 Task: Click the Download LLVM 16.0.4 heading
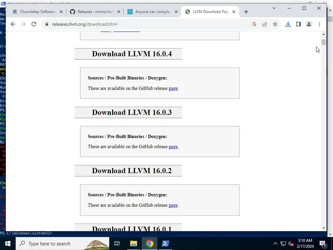coord(132,54)
